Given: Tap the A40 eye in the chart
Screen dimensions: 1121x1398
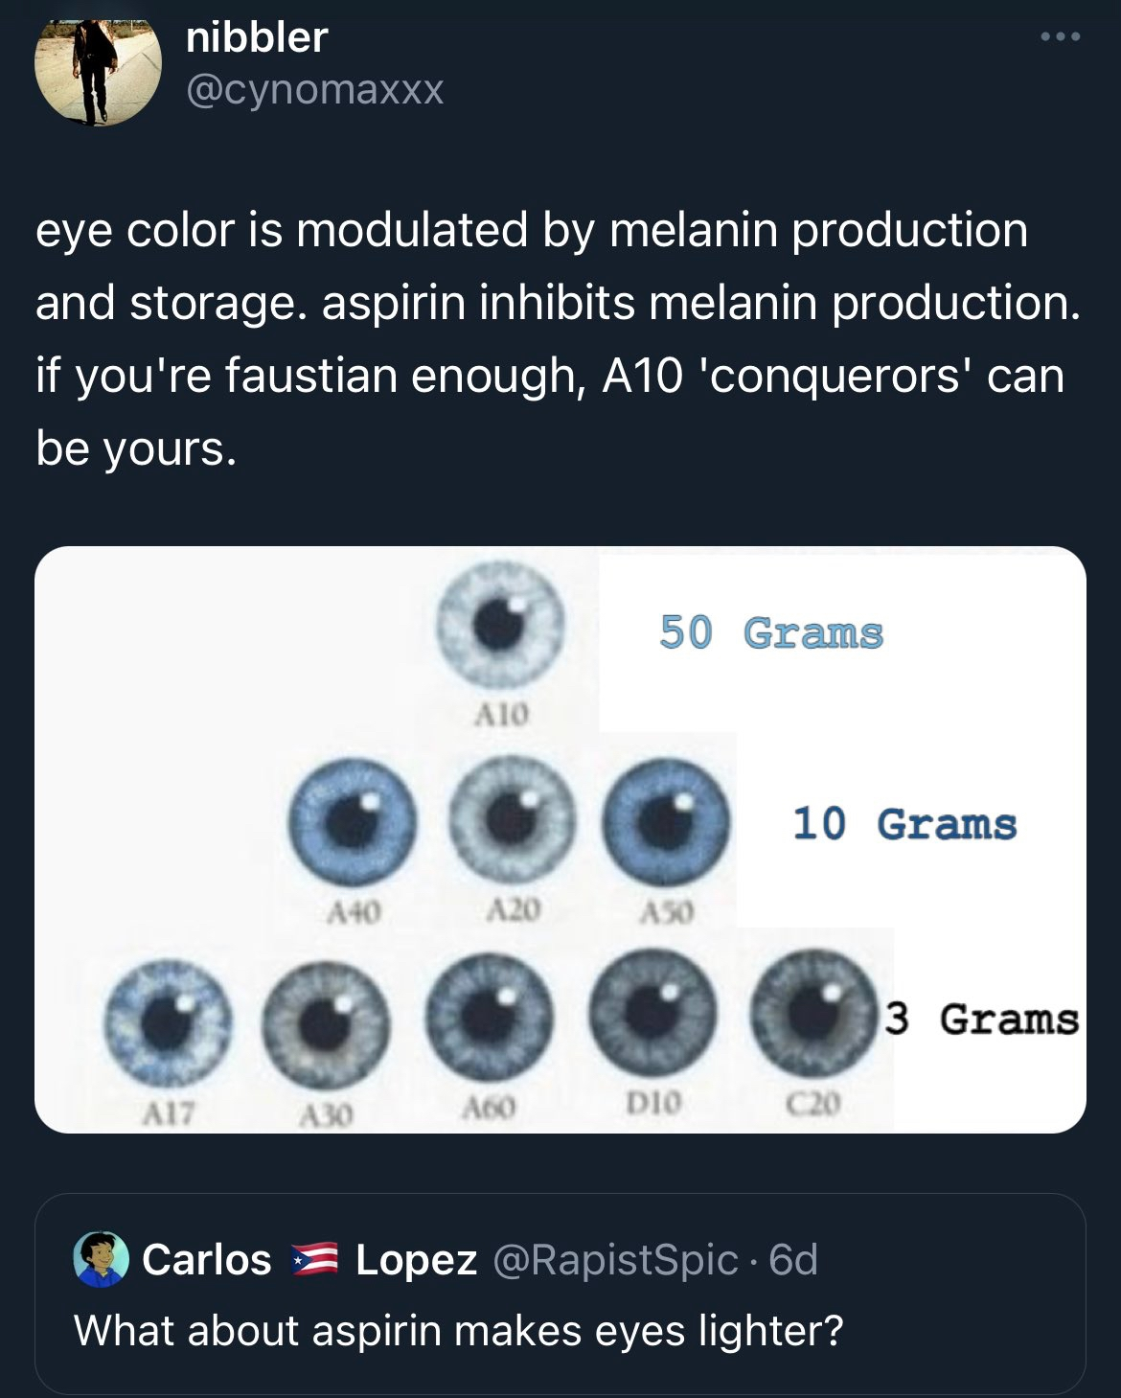Looking at the screenshot, I should [354, 821].
